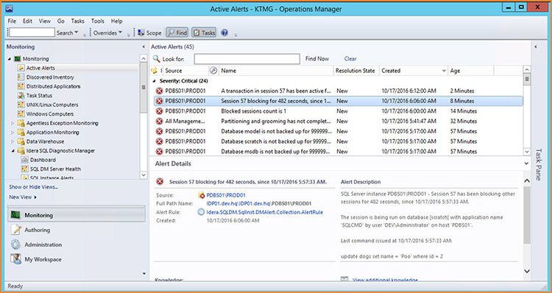The width and height of the screenshot is (552, 293).
Task: Open the Overrides dropdown
Action: click(x=107, y=32)
